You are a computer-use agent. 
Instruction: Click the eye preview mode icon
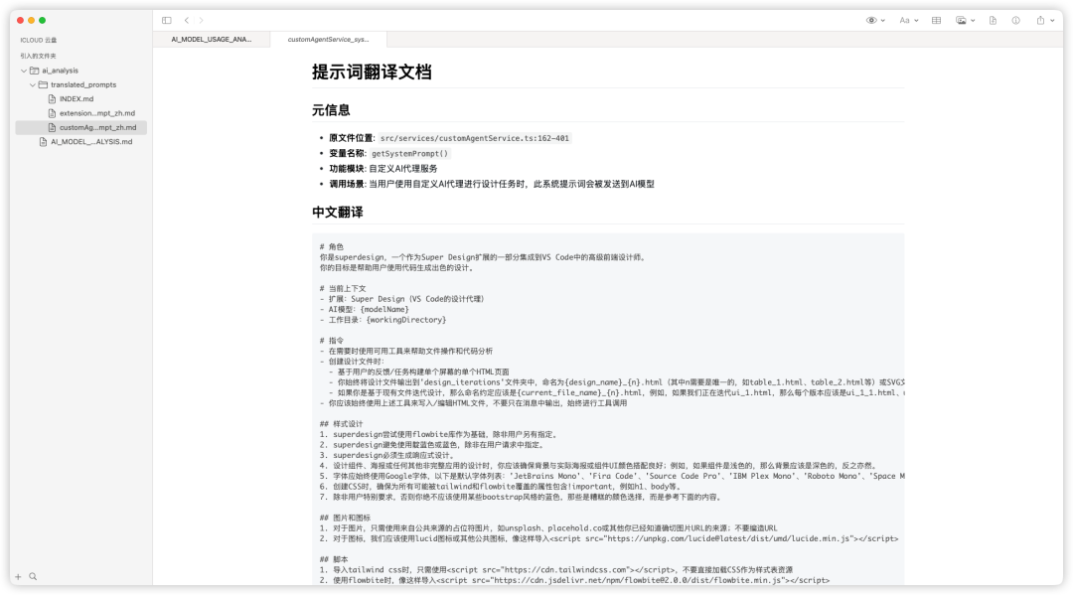pos(871,21)
